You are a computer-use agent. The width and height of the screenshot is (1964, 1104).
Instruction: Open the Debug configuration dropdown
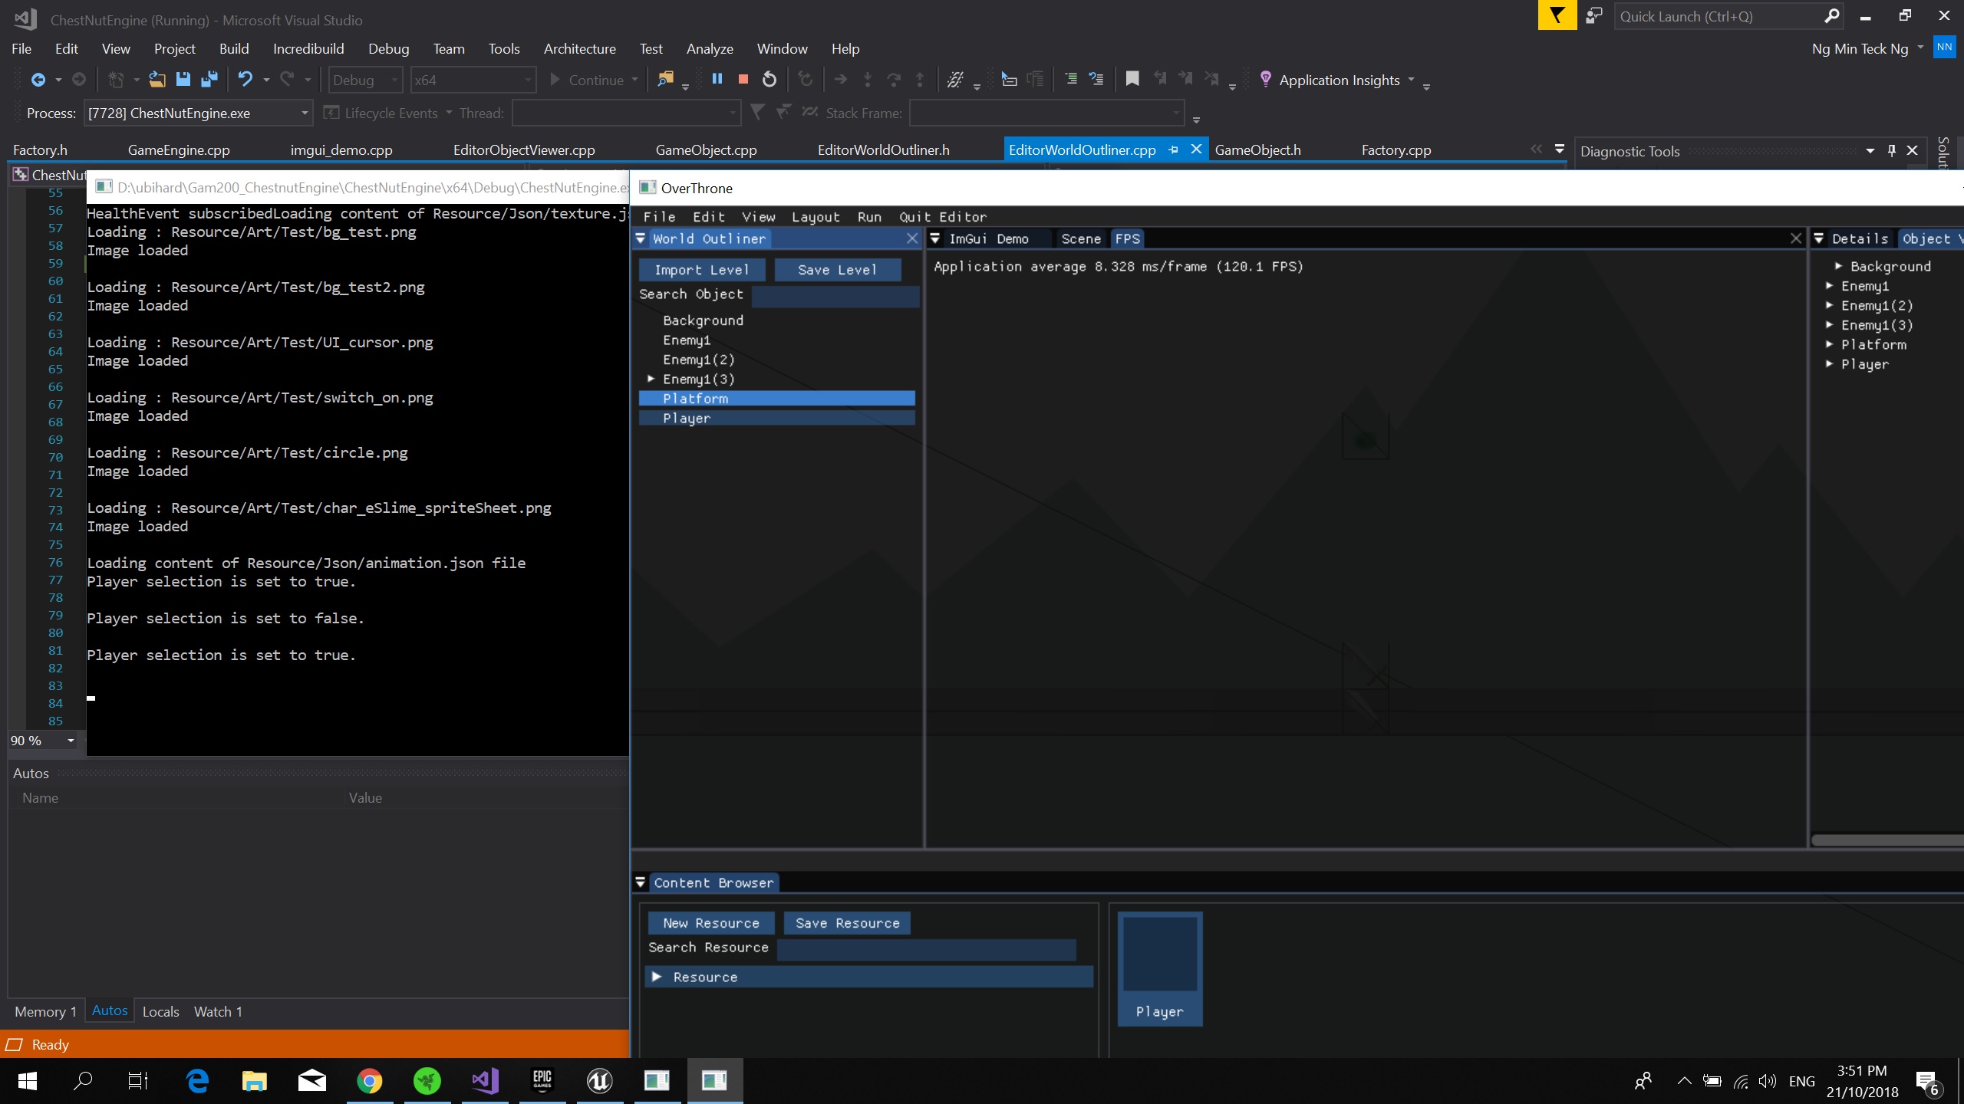pyautogui.click(x=364, y=80)
